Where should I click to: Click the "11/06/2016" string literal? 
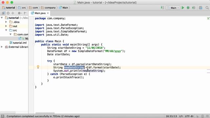pos(95,48)
